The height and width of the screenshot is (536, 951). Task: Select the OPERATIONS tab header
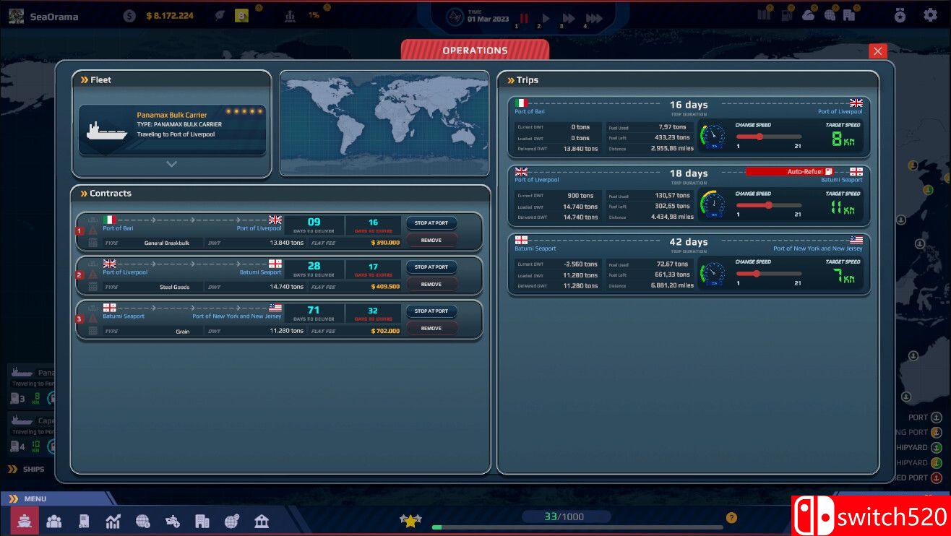point(475,51)
